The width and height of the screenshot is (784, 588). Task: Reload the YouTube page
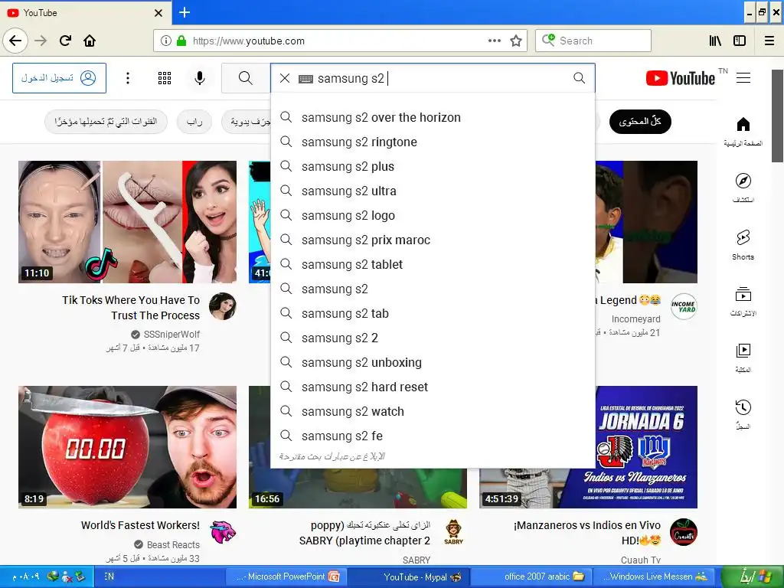click(x=65, y=41)
